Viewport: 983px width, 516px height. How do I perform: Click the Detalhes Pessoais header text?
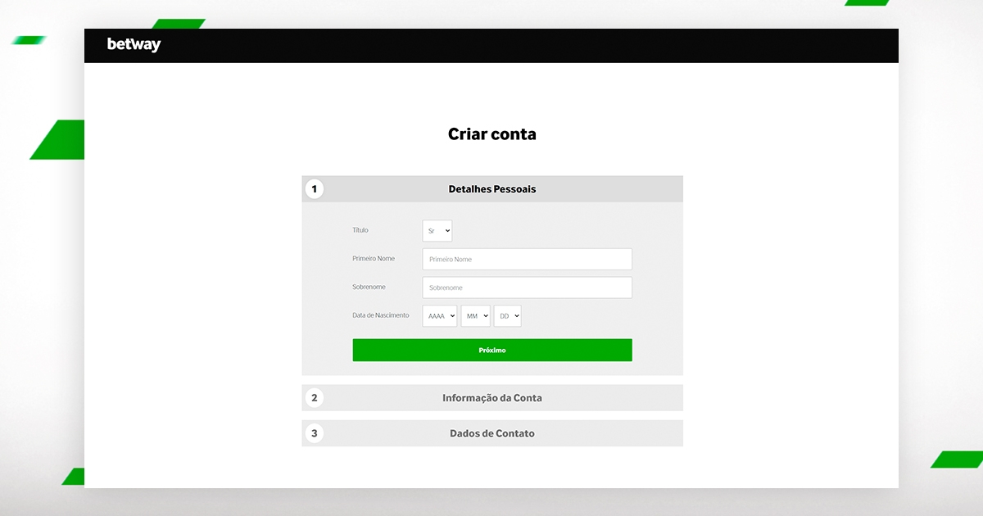click(491, 188)
